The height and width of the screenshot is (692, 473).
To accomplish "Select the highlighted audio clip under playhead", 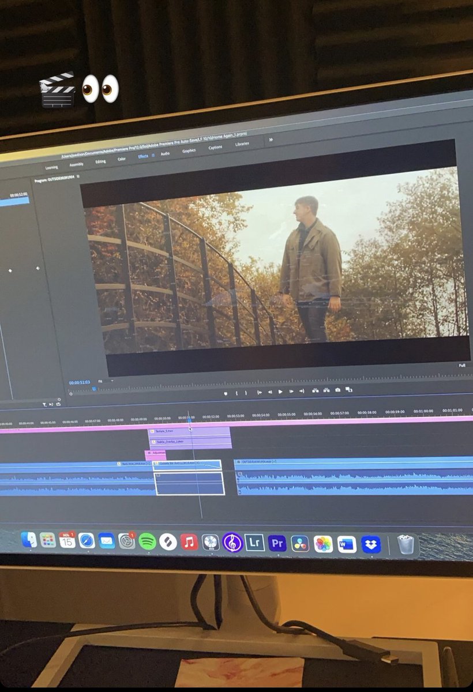I will point(190,483).
